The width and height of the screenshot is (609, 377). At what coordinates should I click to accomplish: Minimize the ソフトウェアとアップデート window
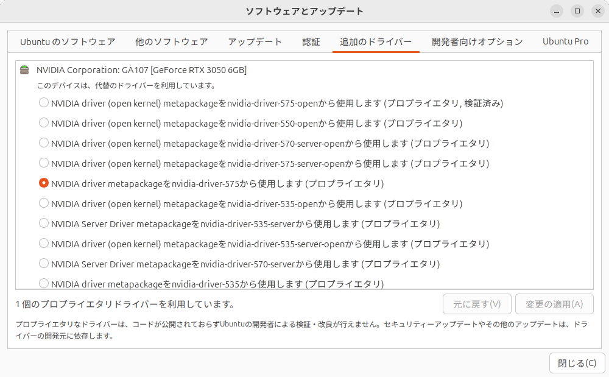(557, 11)
